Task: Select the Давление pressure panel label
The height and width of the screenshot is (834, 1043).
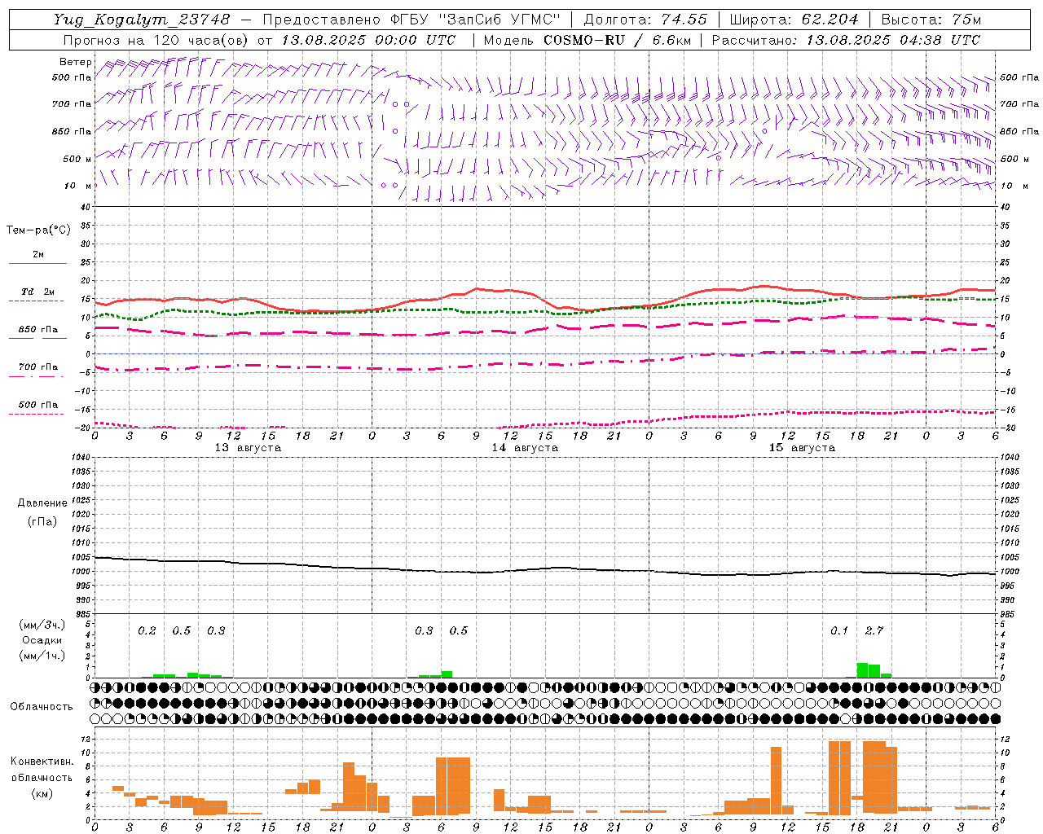Action: [42, 503]
